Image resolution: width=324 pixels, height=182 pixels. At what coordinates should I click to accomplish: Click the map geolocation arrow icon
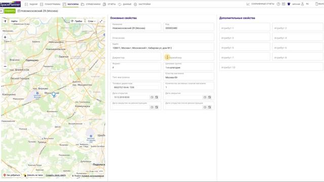click(5, 21)
